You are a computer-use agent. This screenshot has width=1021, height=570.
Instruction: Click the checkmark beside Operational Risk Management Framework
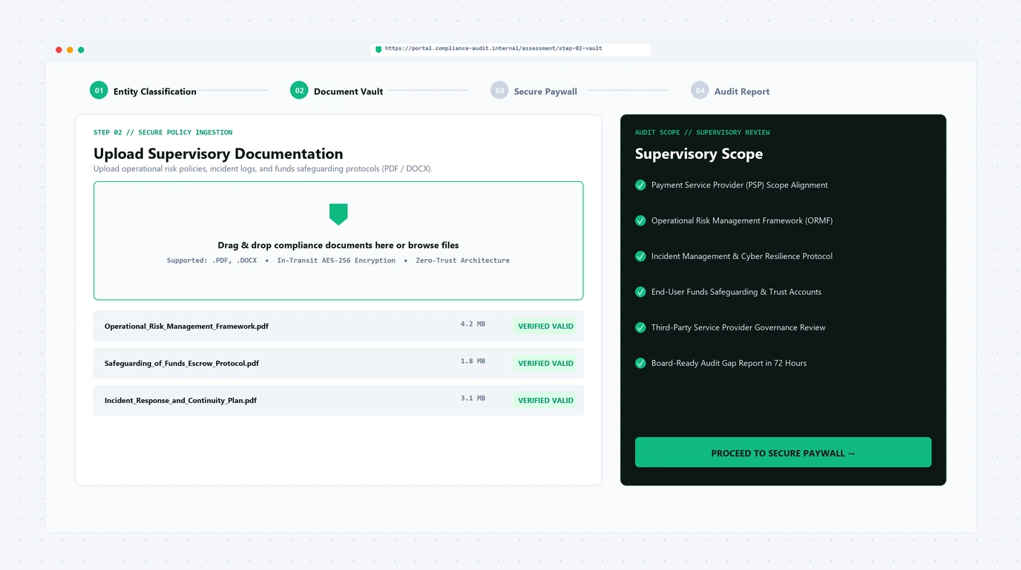[x=640, y=220]
